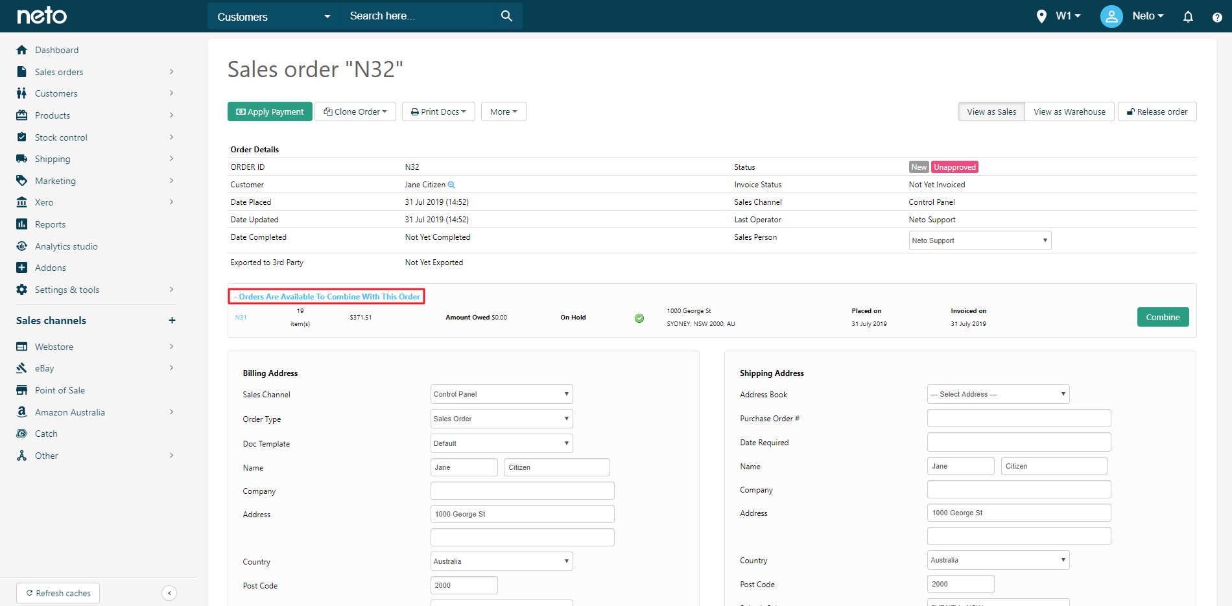The image size is (1232, 606).
Task: Switch to View as Warehouse
Action: click(x=1069, y=111)
